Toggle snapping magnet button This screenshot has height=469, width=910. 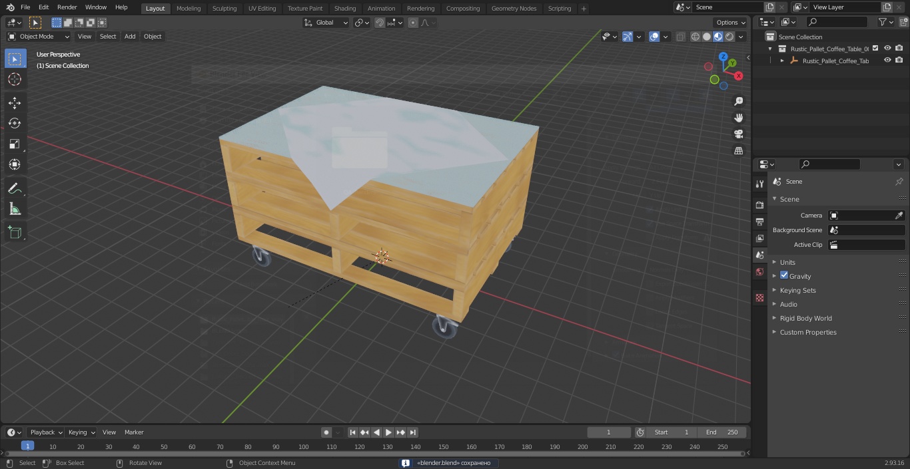coord(380,23)
